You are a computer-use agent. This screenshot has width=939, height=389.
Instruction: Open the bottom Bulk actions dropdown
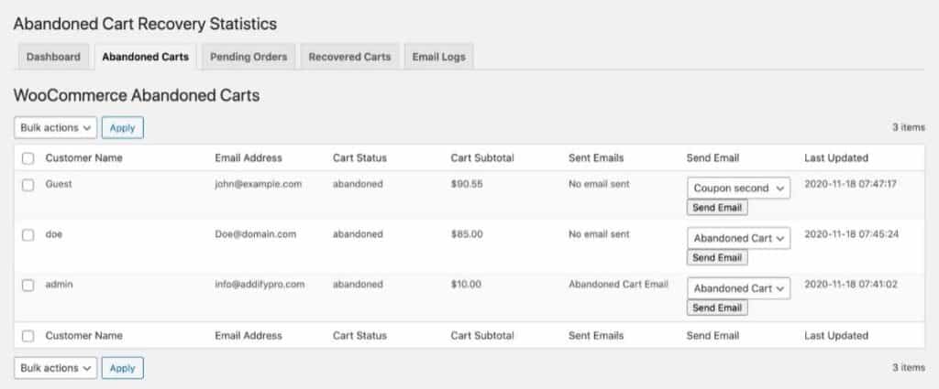(56, 368)
